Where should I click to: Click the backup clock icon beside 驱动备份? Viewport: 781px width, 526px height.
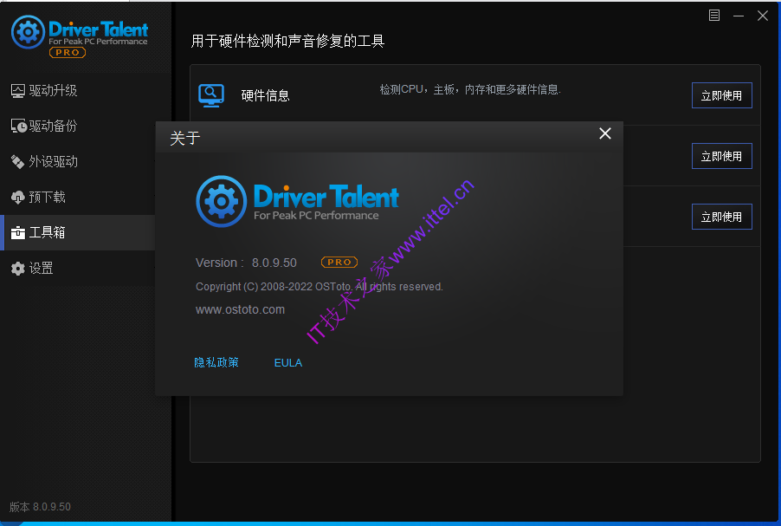click(18, 127)
